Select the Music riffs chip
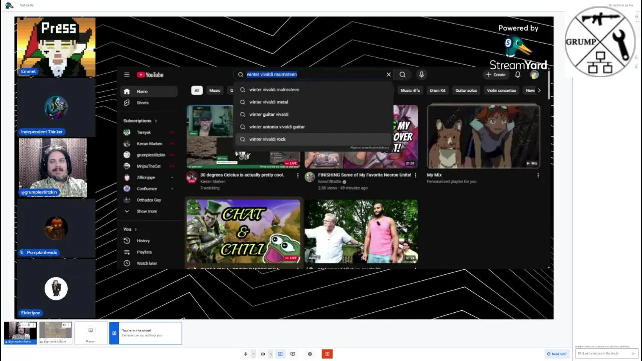This screenshot has width=642, height=361. [410, 90]
